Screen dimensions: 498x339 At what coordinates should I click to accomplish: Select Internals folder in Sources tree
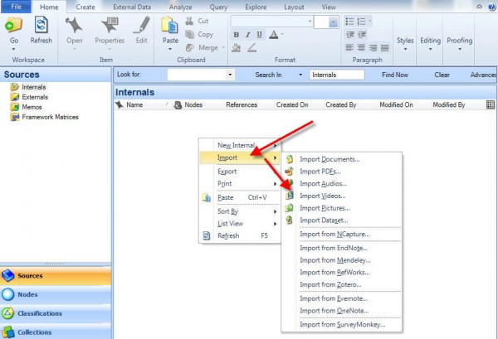coord(34,87)
